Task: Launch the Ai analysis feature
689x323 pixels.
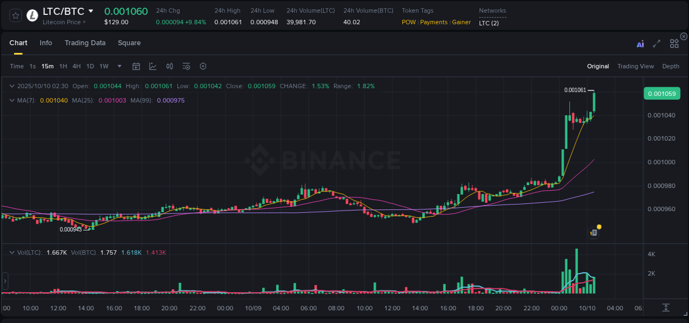Action: pos(640,44)
